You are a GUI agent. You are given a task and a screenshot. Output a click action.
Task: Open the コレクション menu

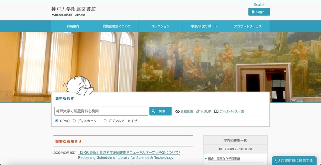click(160, 26)
